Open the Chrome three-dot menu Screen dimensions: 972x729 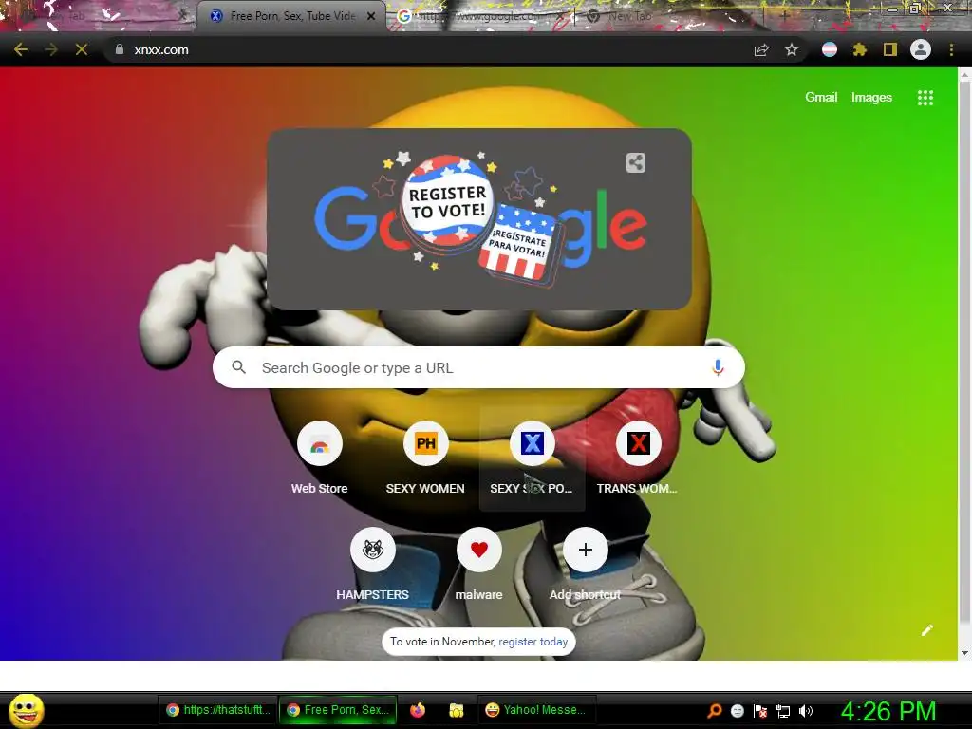(951, 49)
